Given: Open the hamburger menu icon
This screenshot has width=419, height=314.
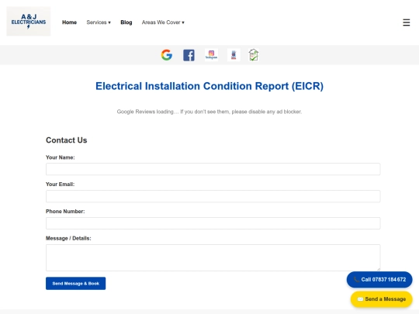Looking at the screenshot, I should [x=406, y=22].
